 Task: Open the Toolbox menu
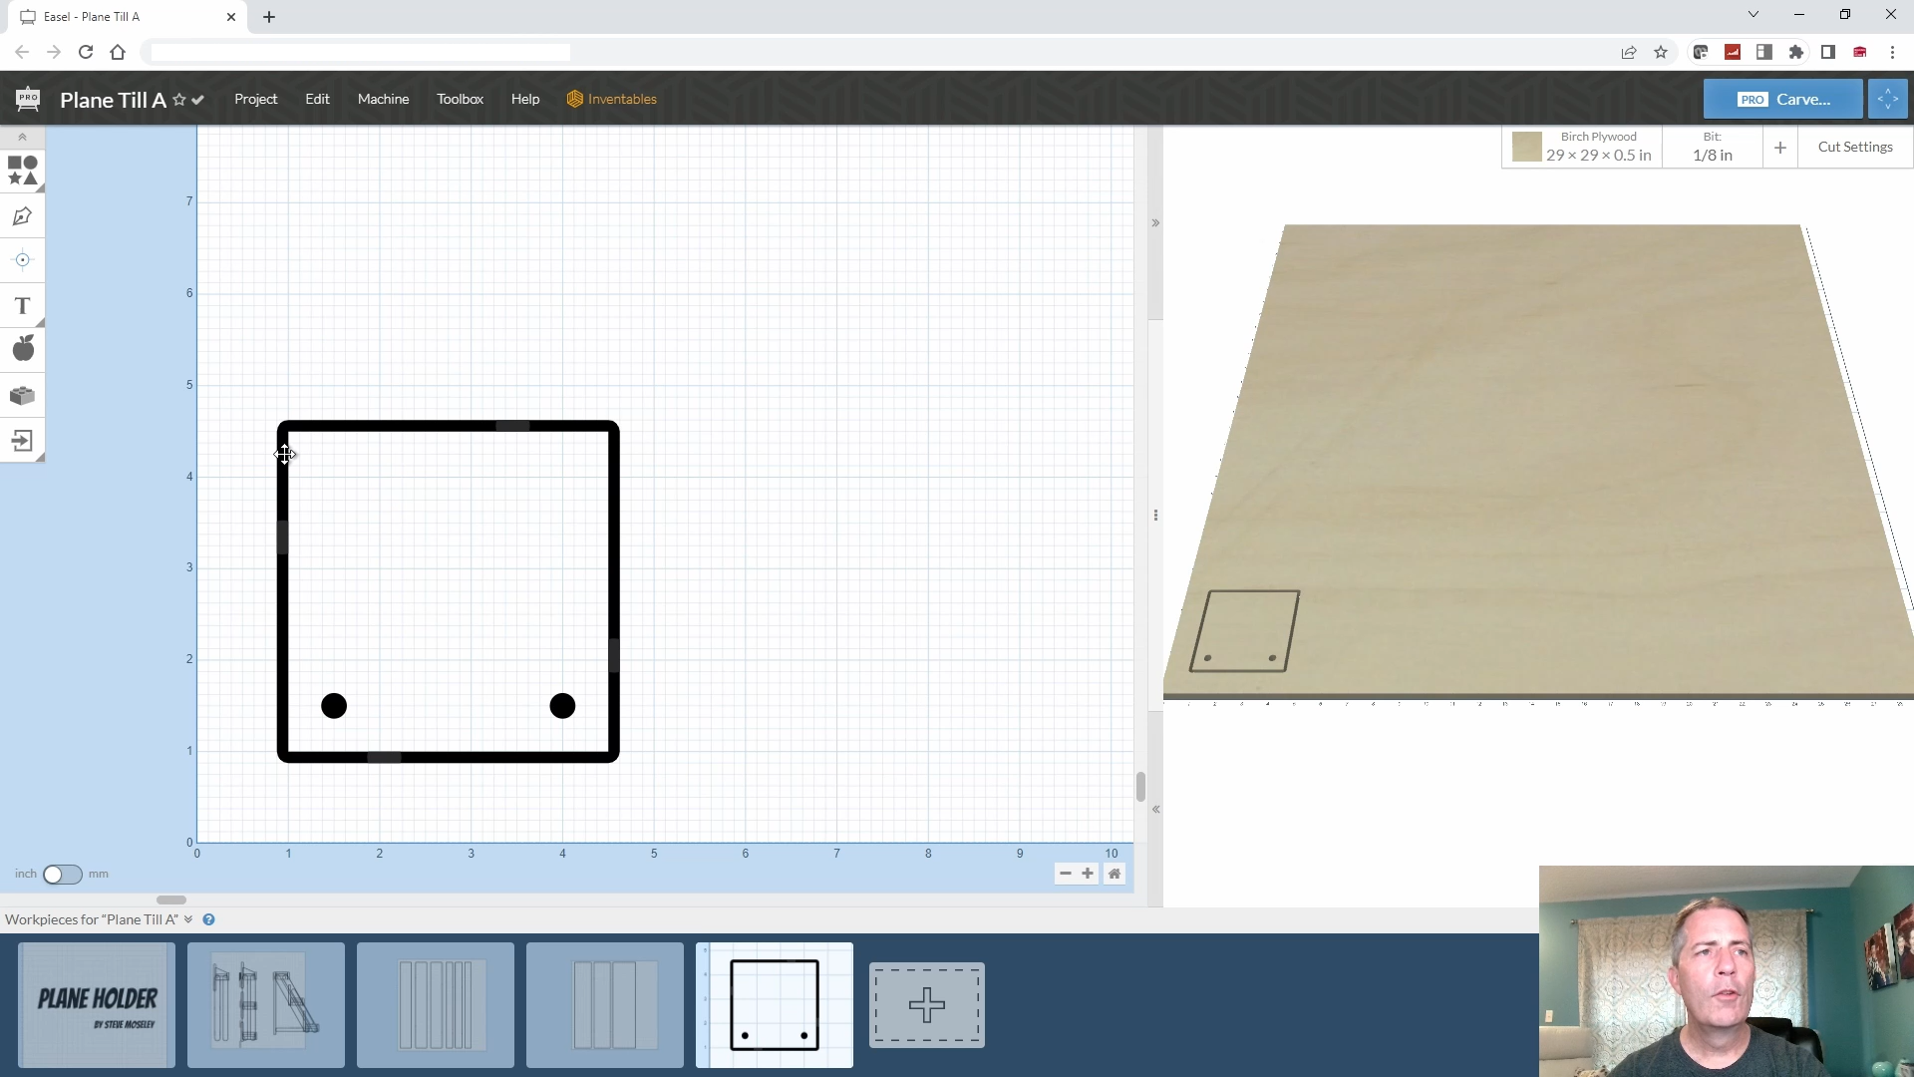tap(460, 99)
